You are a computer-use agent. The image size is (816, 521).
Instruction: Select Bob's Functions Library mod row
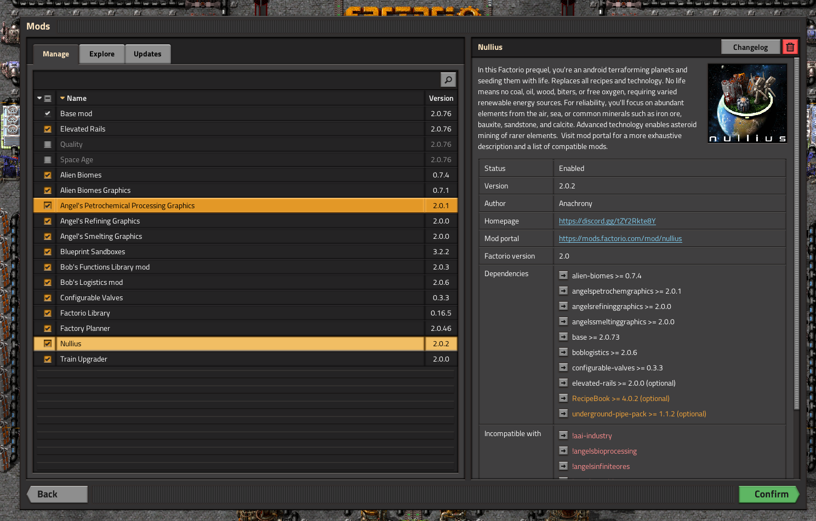(x=246, y=267)
